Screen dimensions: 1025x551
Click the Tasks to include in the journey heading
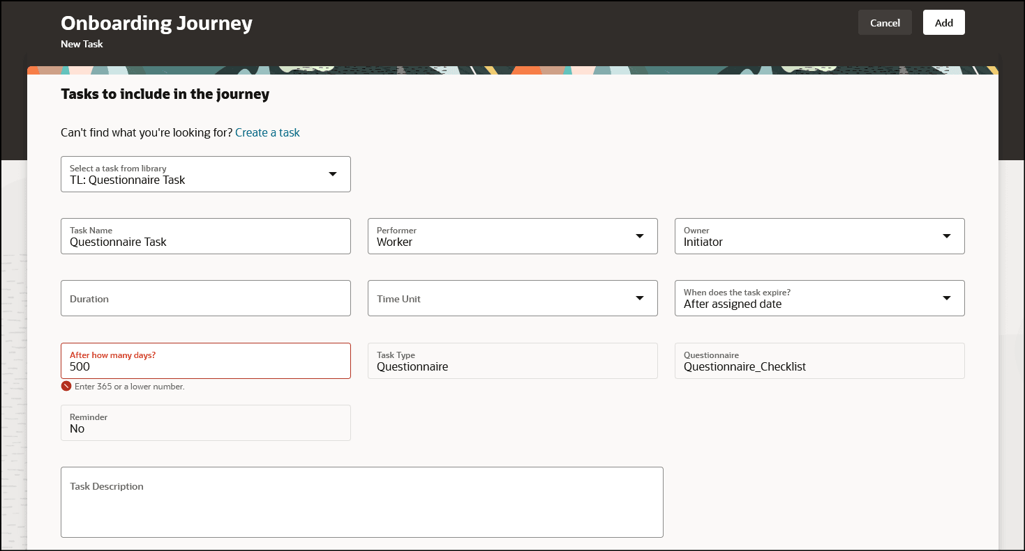point(165,94)
